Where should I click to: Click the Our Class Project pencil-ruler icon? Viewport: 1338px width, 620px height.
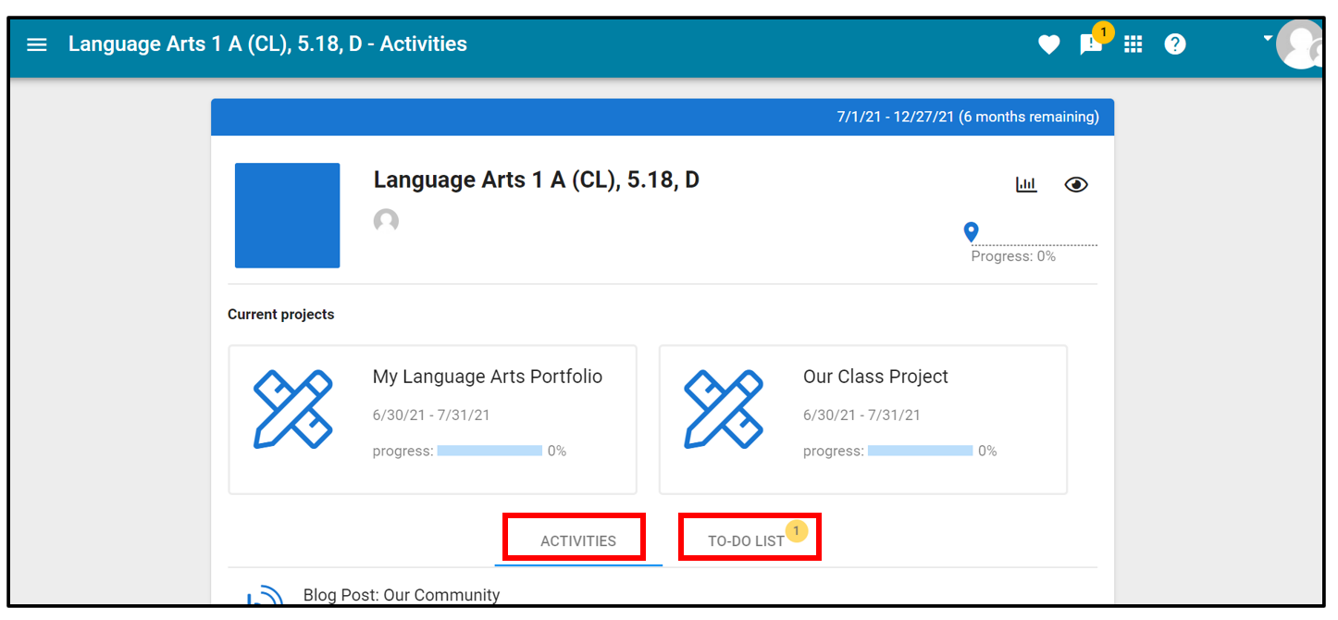click(724, 409)
